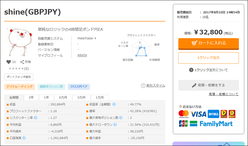Click help icon beside 取引スタイル
This screenshot has width=248, height=146.
143,85
